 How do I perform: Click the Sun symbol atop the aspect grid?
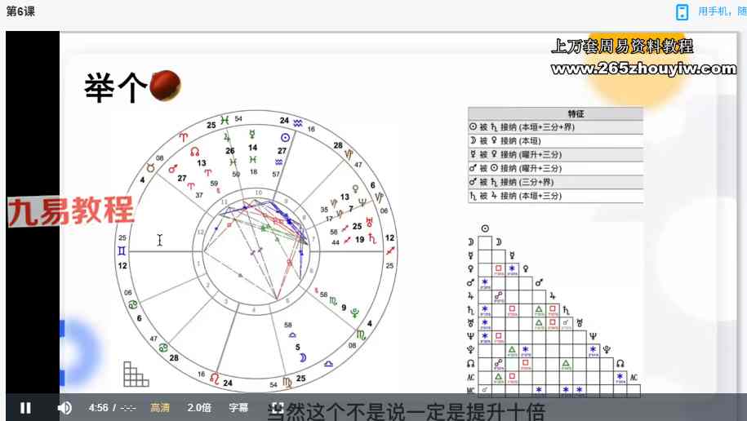[485, 229]
